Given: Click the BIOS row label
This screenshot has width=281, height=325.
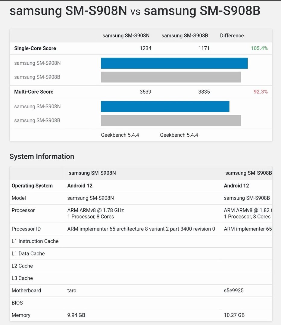Looking at the screenshot, I should (17, 303).
